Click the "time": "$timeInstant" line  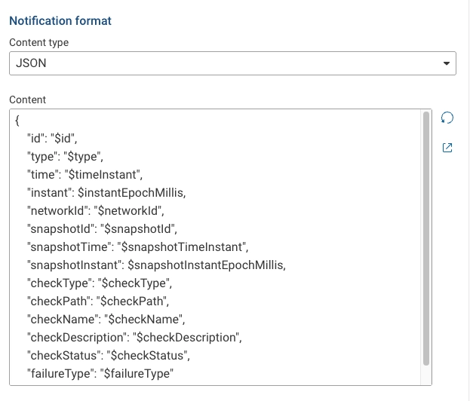84,175
